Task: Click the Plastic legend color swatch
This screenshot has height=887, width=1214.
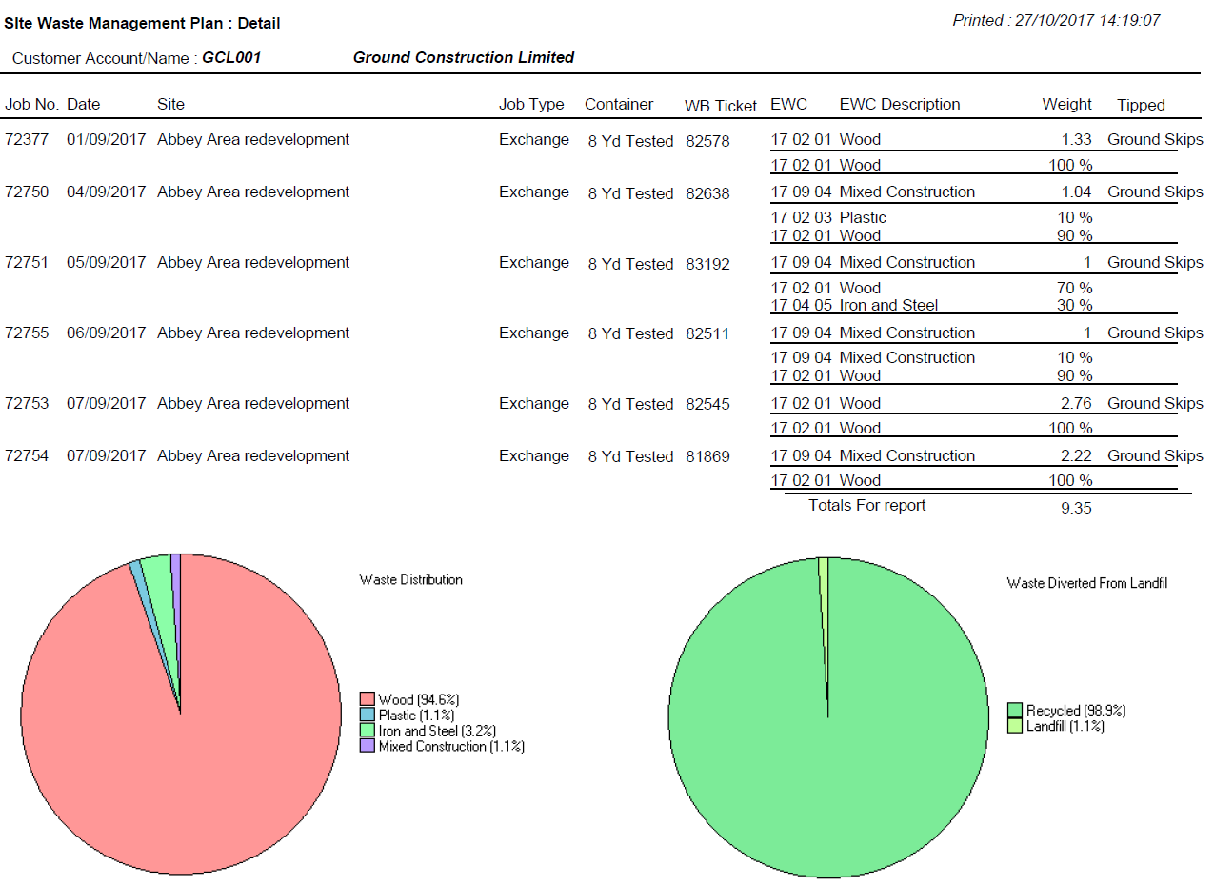Action: click(367, 716)
